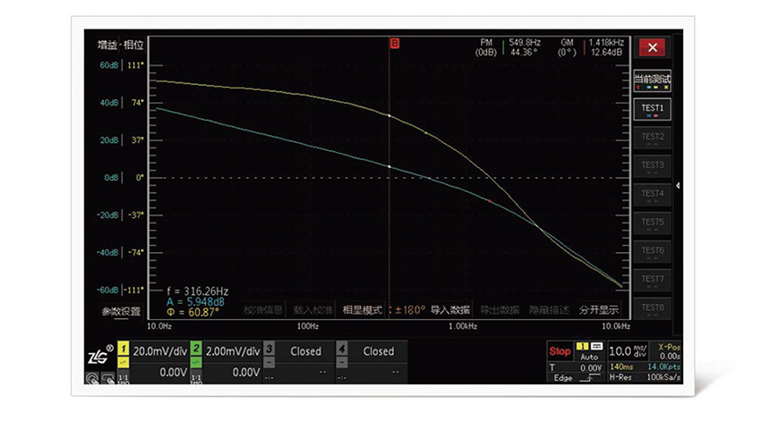The width and height of the screenshot is (761, 429).
Task: Click the 14.0Kpts memory depth readout
Action: (x=664, y=367)
